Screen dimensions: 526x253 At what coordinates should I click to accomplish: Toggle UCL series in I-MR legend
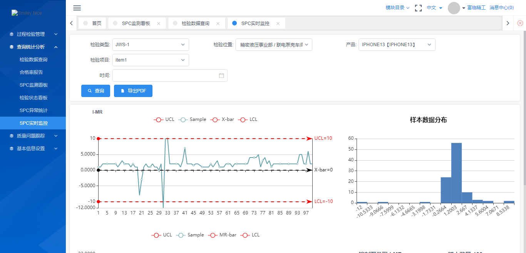click(164, 119)
